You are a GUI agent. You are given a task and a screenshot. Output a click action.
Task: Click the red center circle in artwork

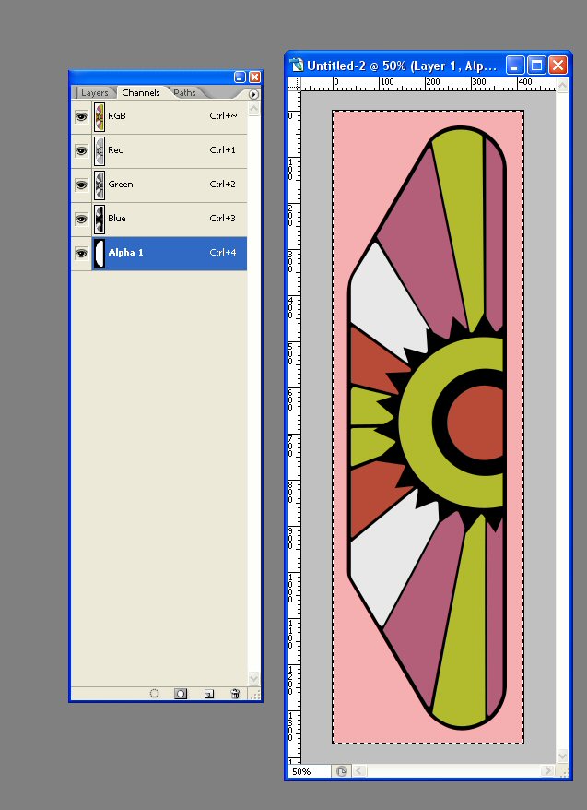[x=477, y=422]
